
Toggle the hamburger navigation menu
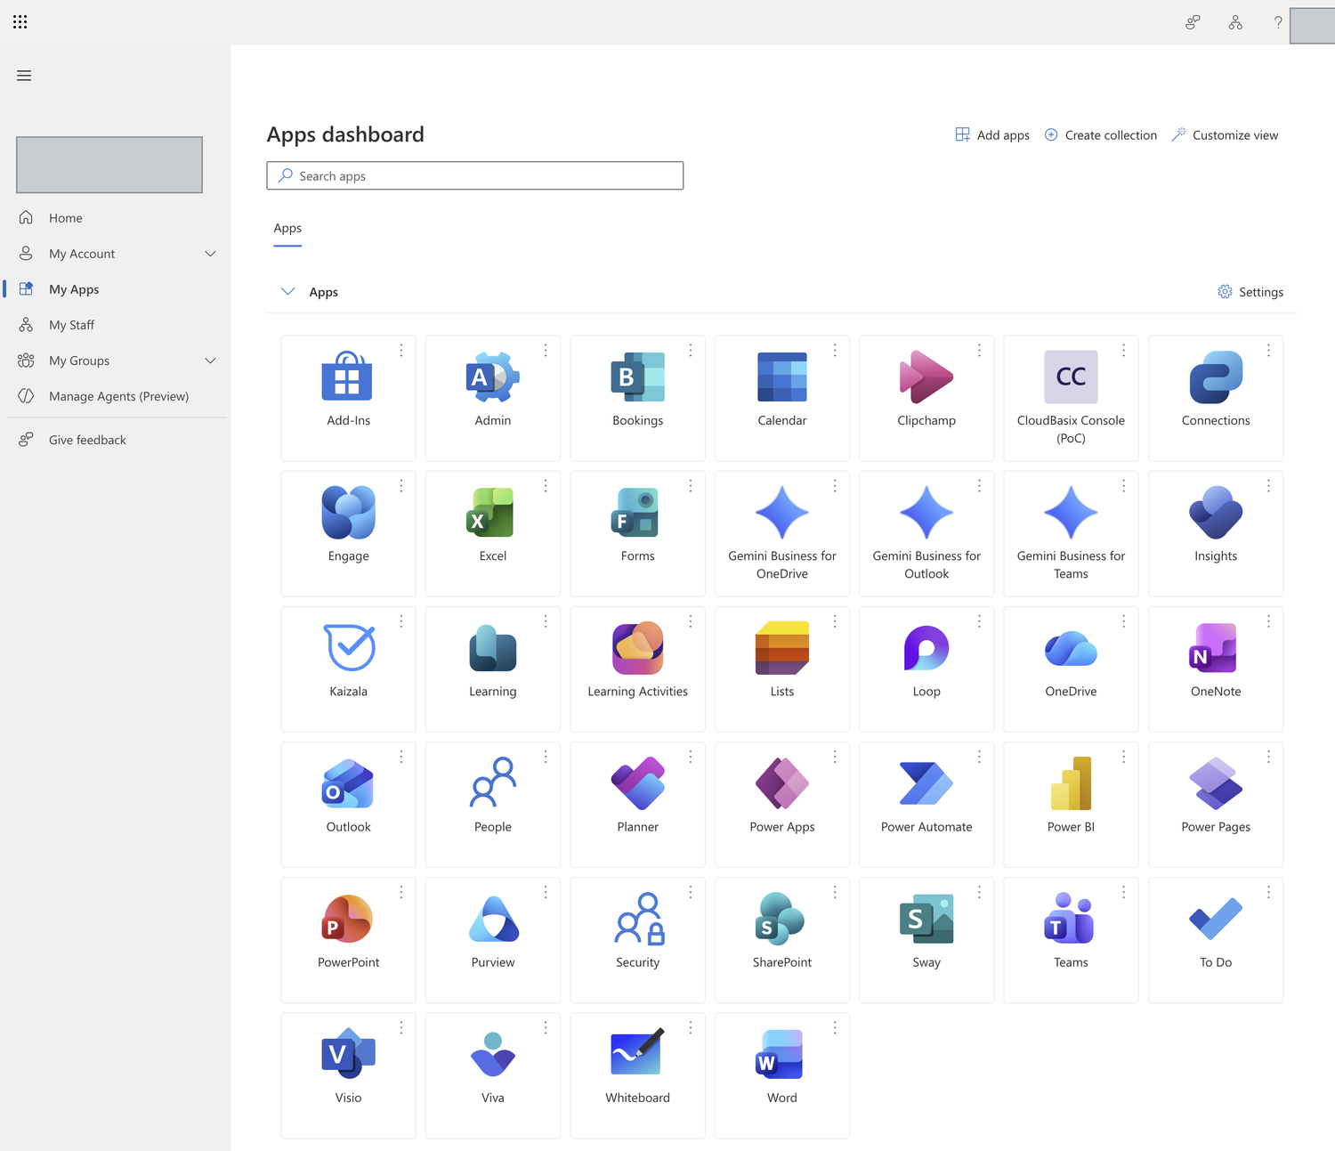tap(24, 76)
